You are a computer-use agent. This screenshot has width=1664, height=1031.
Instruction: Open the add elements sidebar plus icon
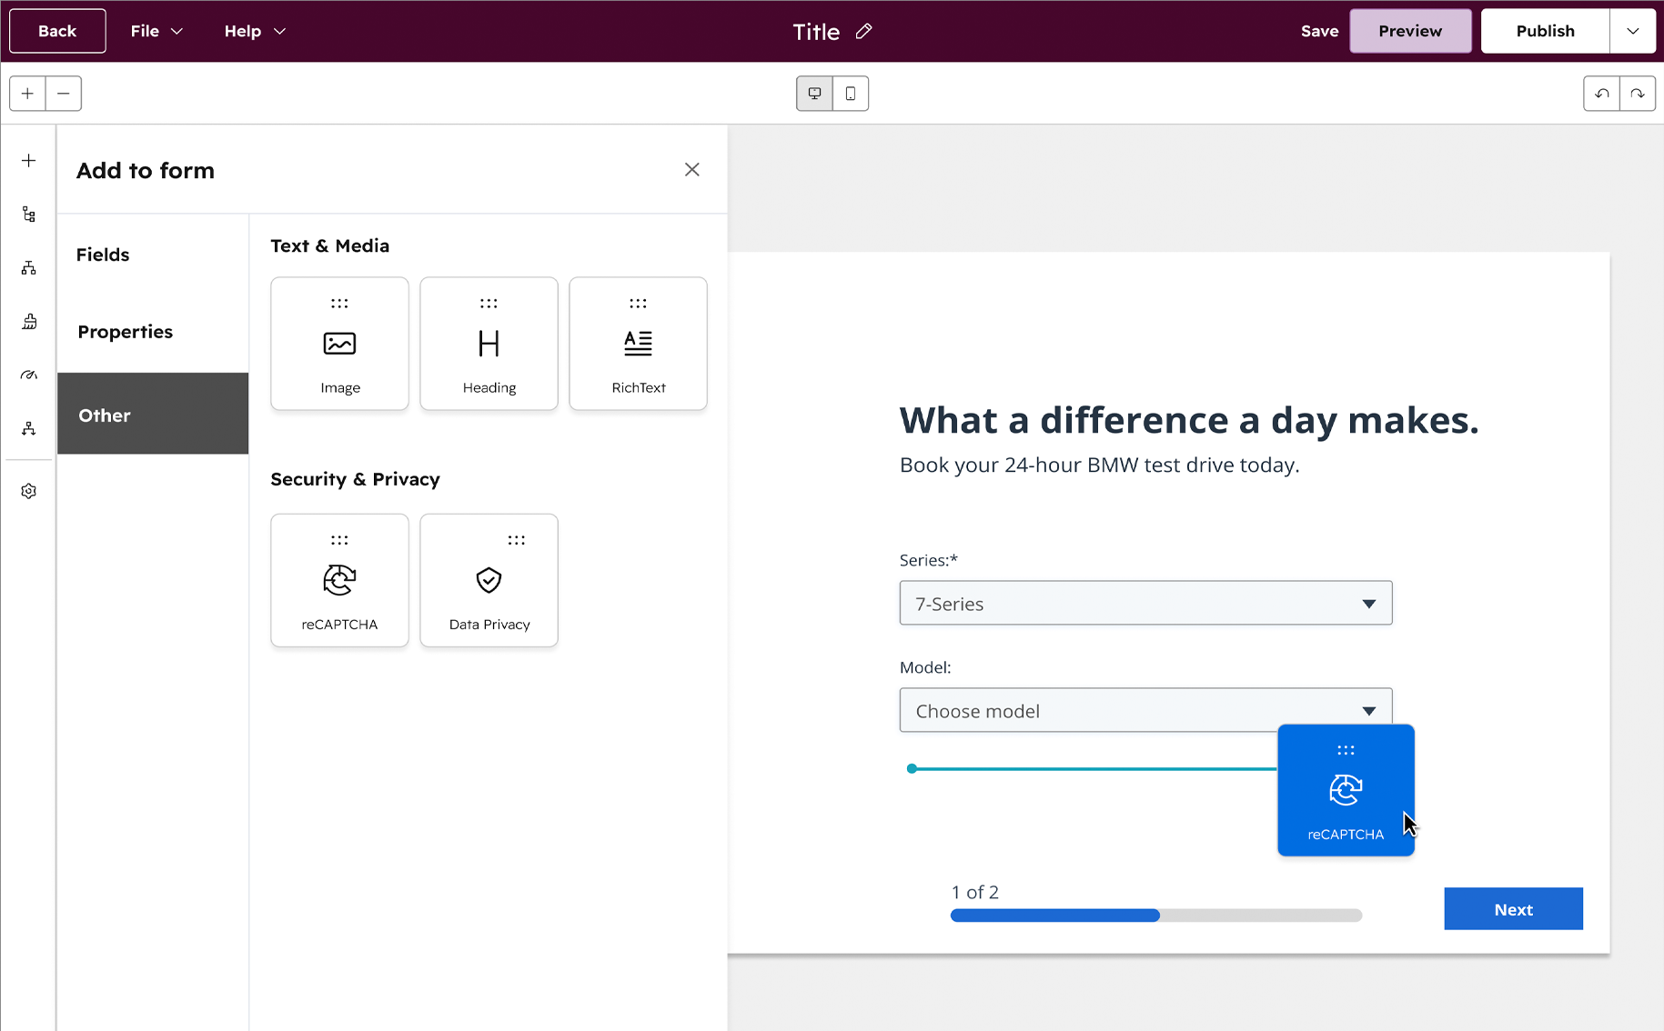coord(29,161)
